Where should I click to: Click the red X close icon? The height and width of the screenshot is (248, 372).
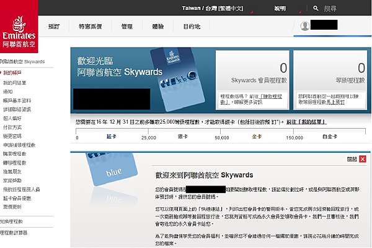(363, 159)
